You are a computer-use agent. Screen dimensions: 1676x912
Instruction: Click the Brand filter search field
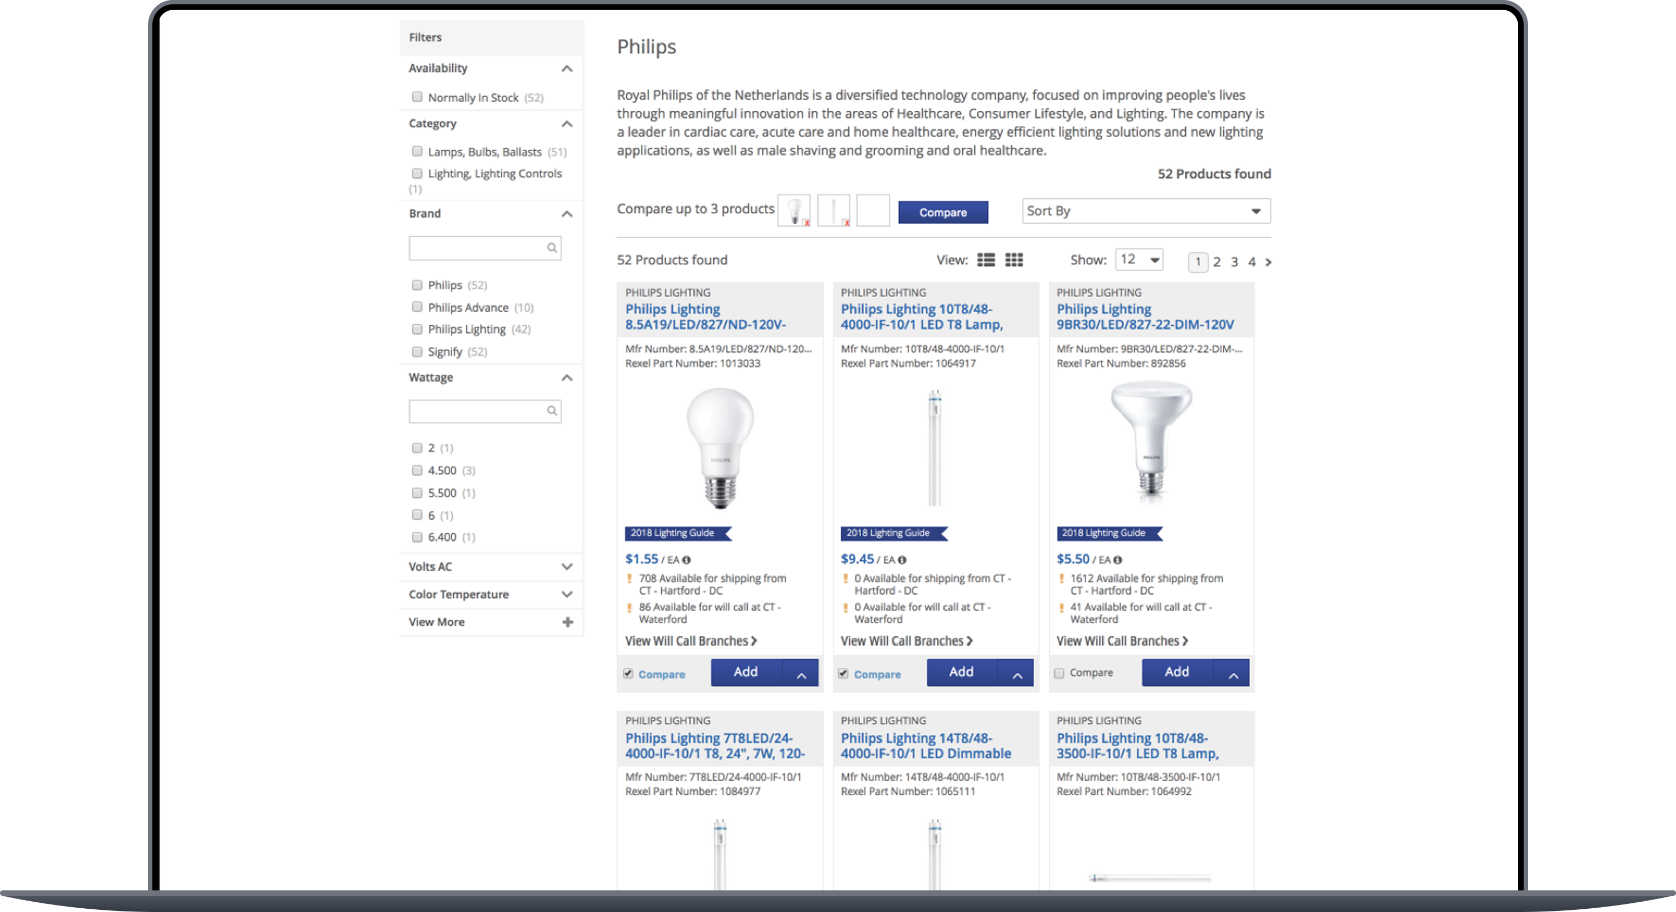(x=485, y=248)
